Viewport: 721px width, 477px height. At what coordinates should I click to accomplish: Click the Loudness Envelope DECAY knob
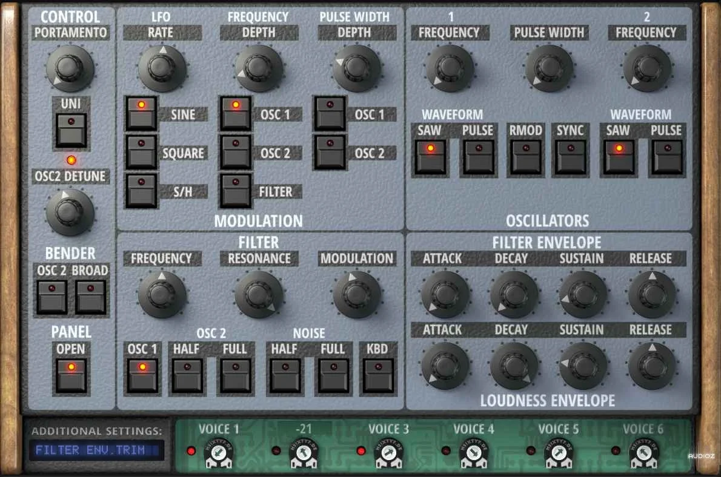coord(514,366)
